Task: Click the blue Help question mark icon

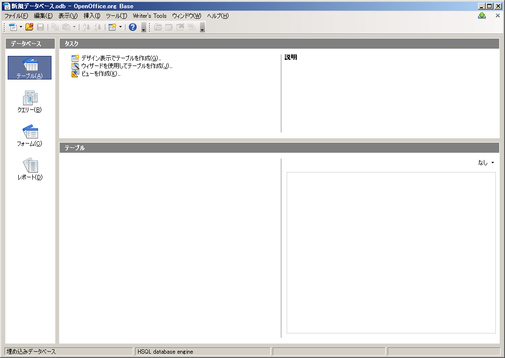Action: 133,27
